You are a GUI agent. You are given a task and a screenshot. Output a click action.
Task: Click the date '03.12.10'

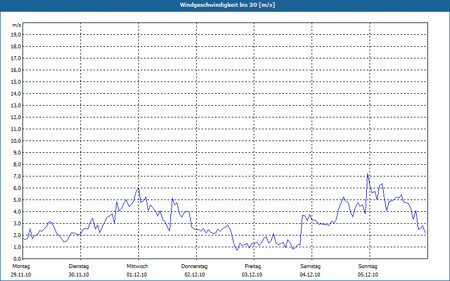pos(252,275)
